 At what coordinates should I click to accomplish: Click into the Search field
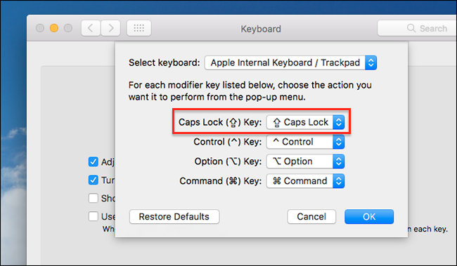418,28
